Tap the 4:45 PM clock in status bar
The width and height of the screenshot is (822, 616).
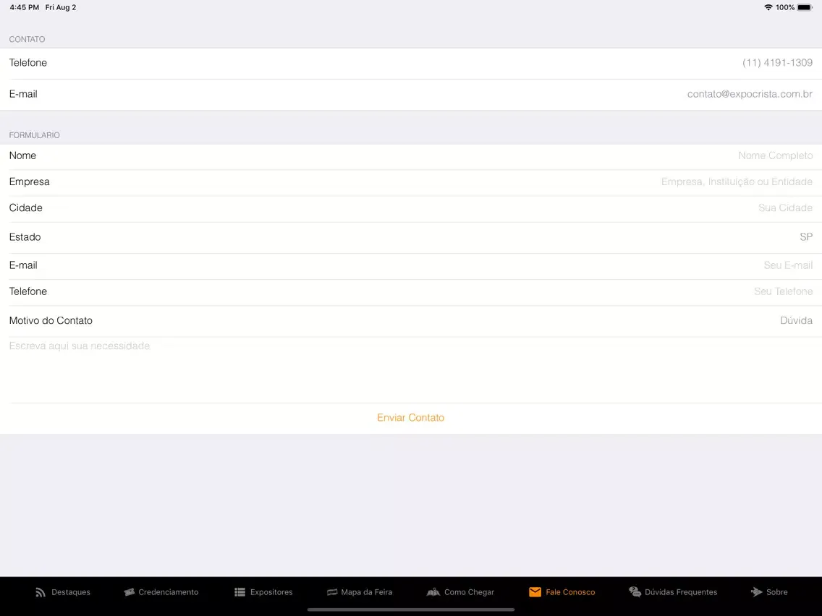[24, 7]
